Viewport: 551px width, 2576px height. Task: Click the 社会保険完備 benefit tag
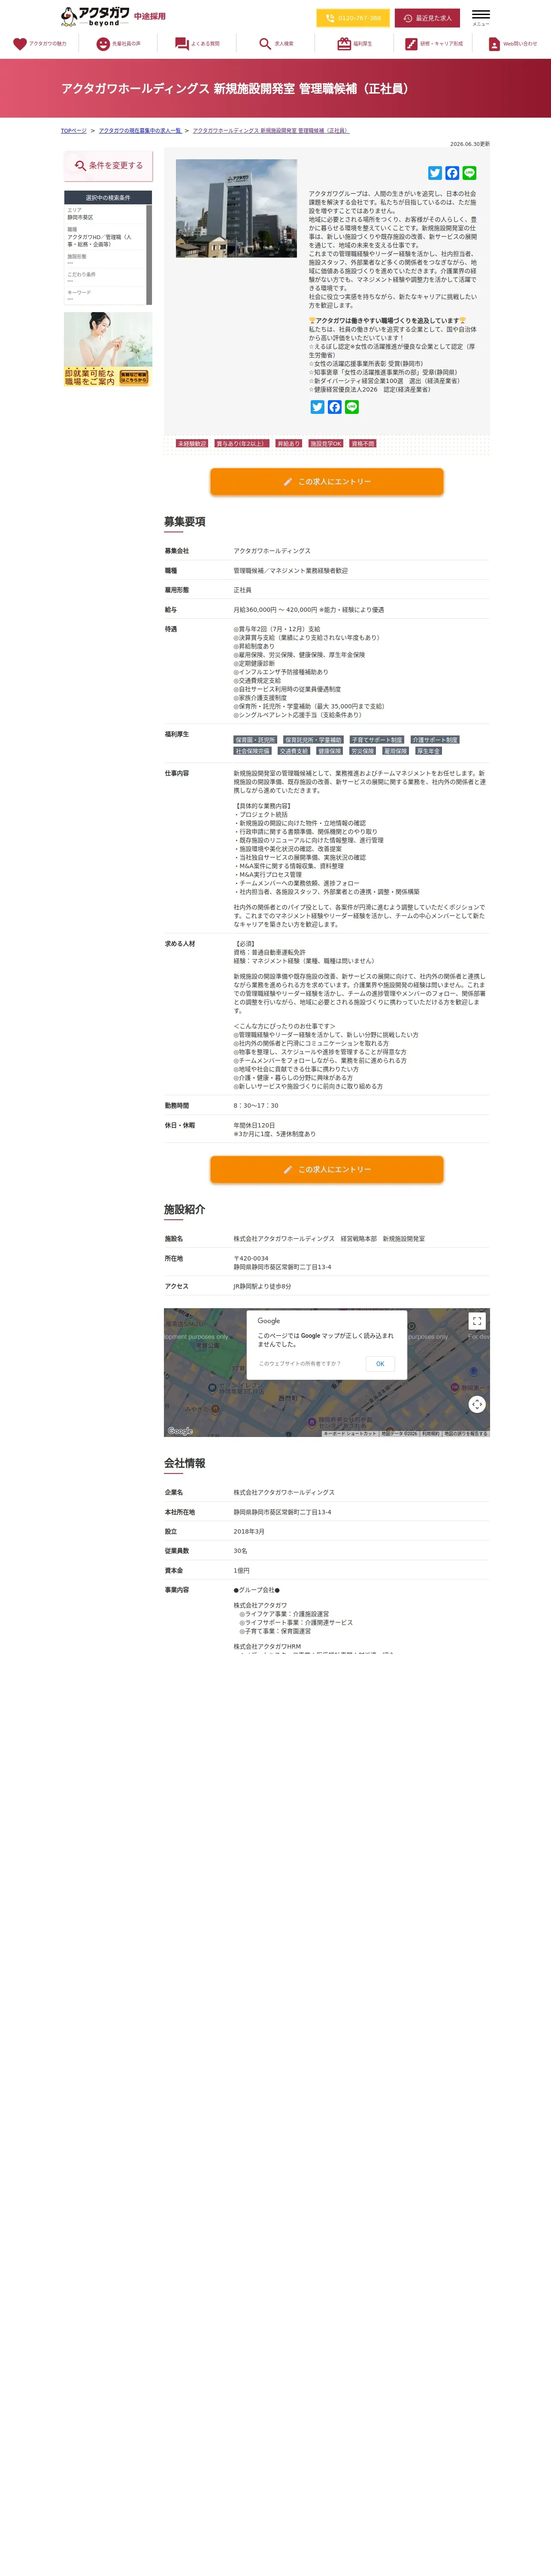[253, 751]
